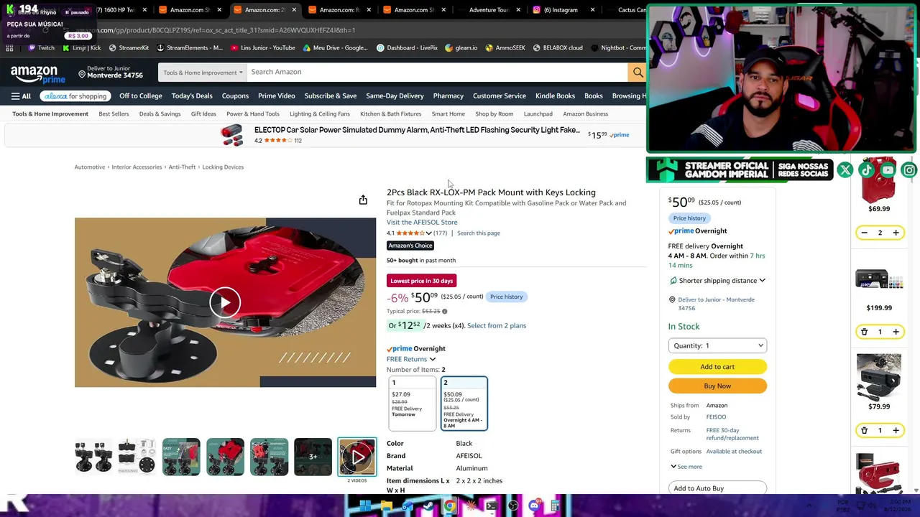Select the 3+ more images thumbnail
The width and height of the screenshot is (920, 517).
click(x=313, y=457)
